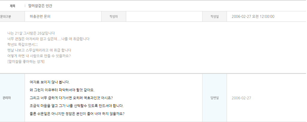This screenshot has width=307, height=122.
Task: Click the empty author value cell
Action: click(164, 17)
